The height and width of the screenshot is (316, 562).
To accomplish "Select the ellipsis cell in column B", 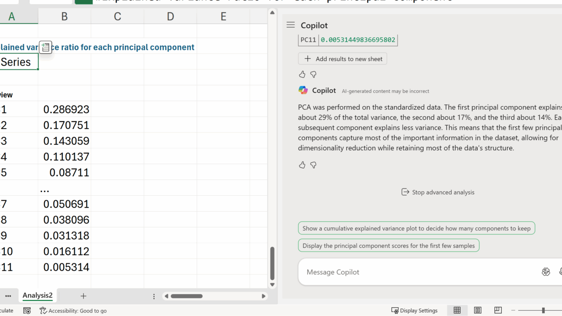I will pyautogui.click(x=65, y=188).
